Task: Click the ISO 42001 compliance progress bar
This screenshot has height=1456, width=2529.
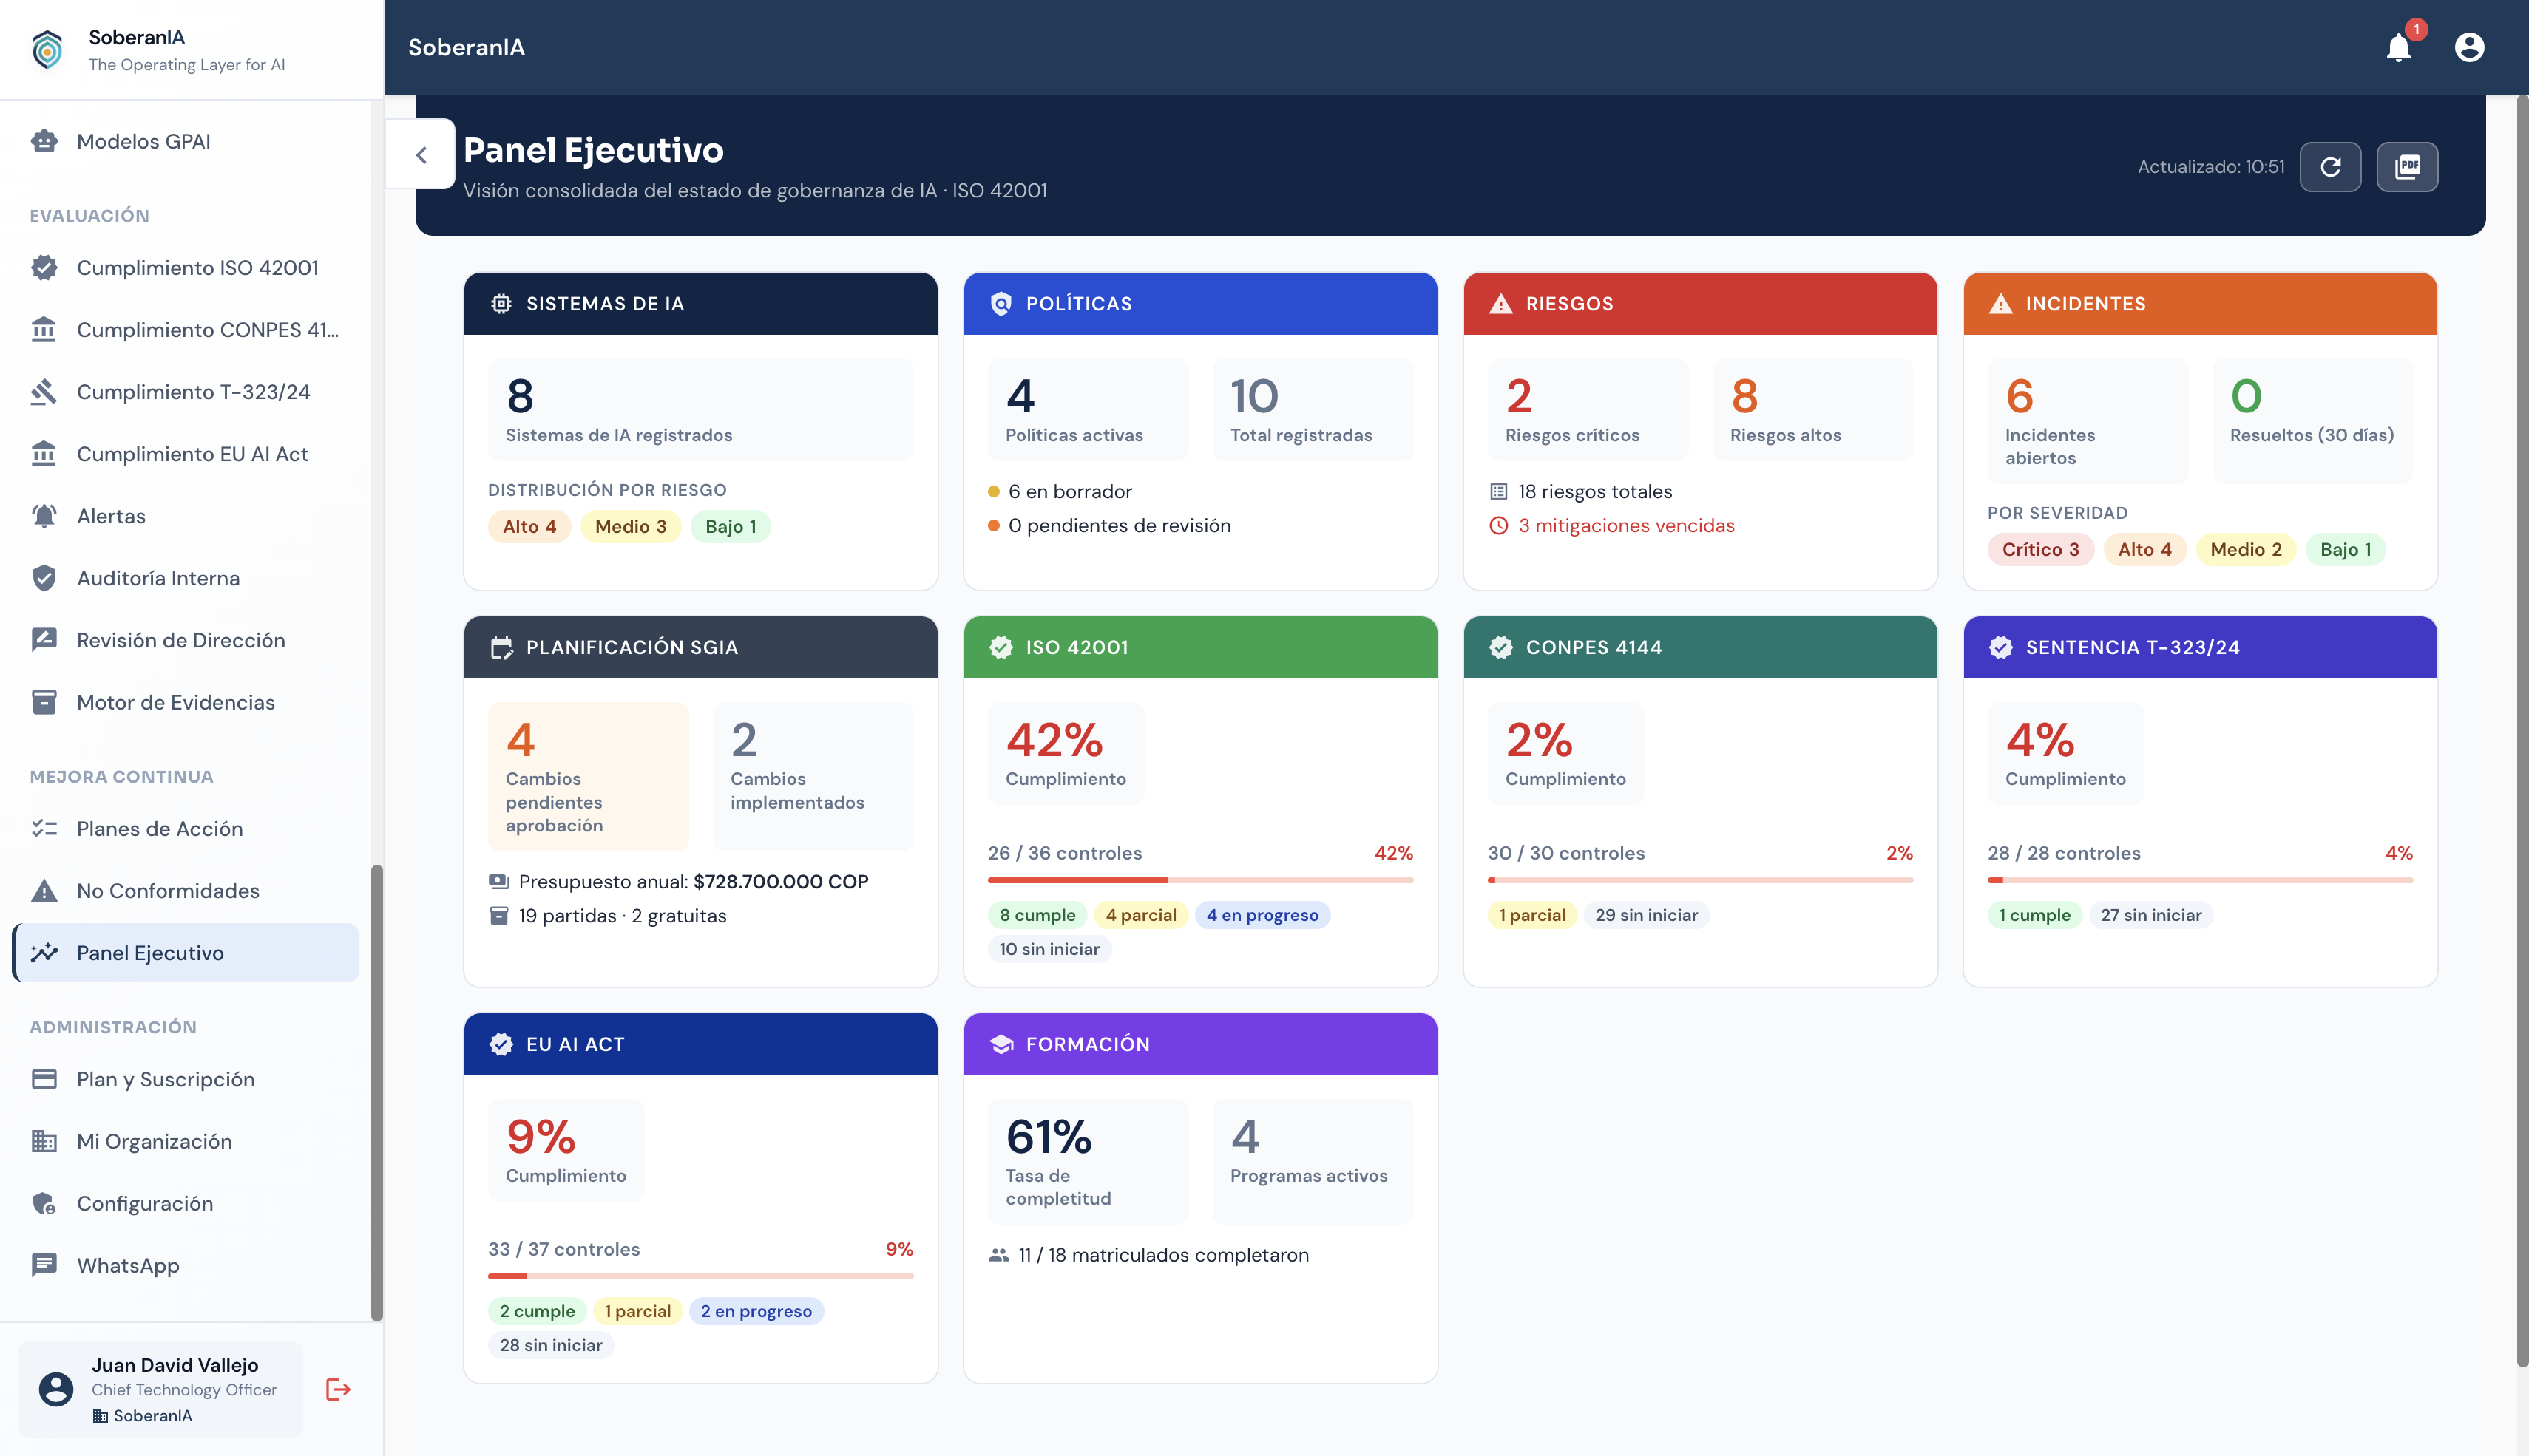Action: pyautogui.click(x=1200, y=880)
